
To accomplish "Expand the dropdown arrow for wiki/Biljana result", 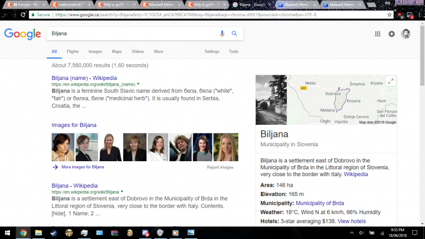I will (x=122, y=192).
